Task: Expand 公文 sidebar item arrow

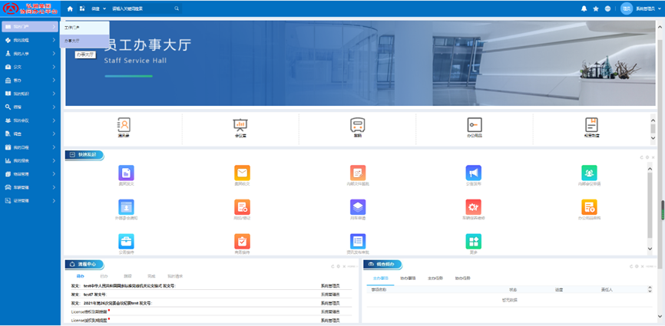Action: pyautogui.click(x=54, y=67)
